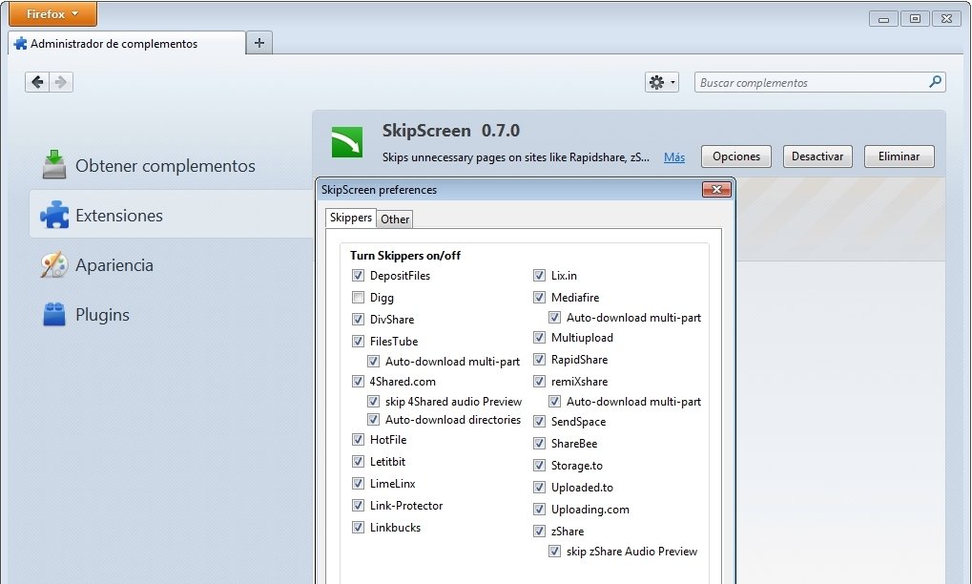
Task: Toggle the Mediafire checkbox
Action: [x=539, y=297]
